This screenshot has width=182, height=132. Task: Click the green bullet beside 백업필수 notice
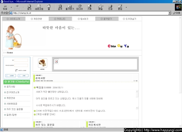(x=35, y=88)
